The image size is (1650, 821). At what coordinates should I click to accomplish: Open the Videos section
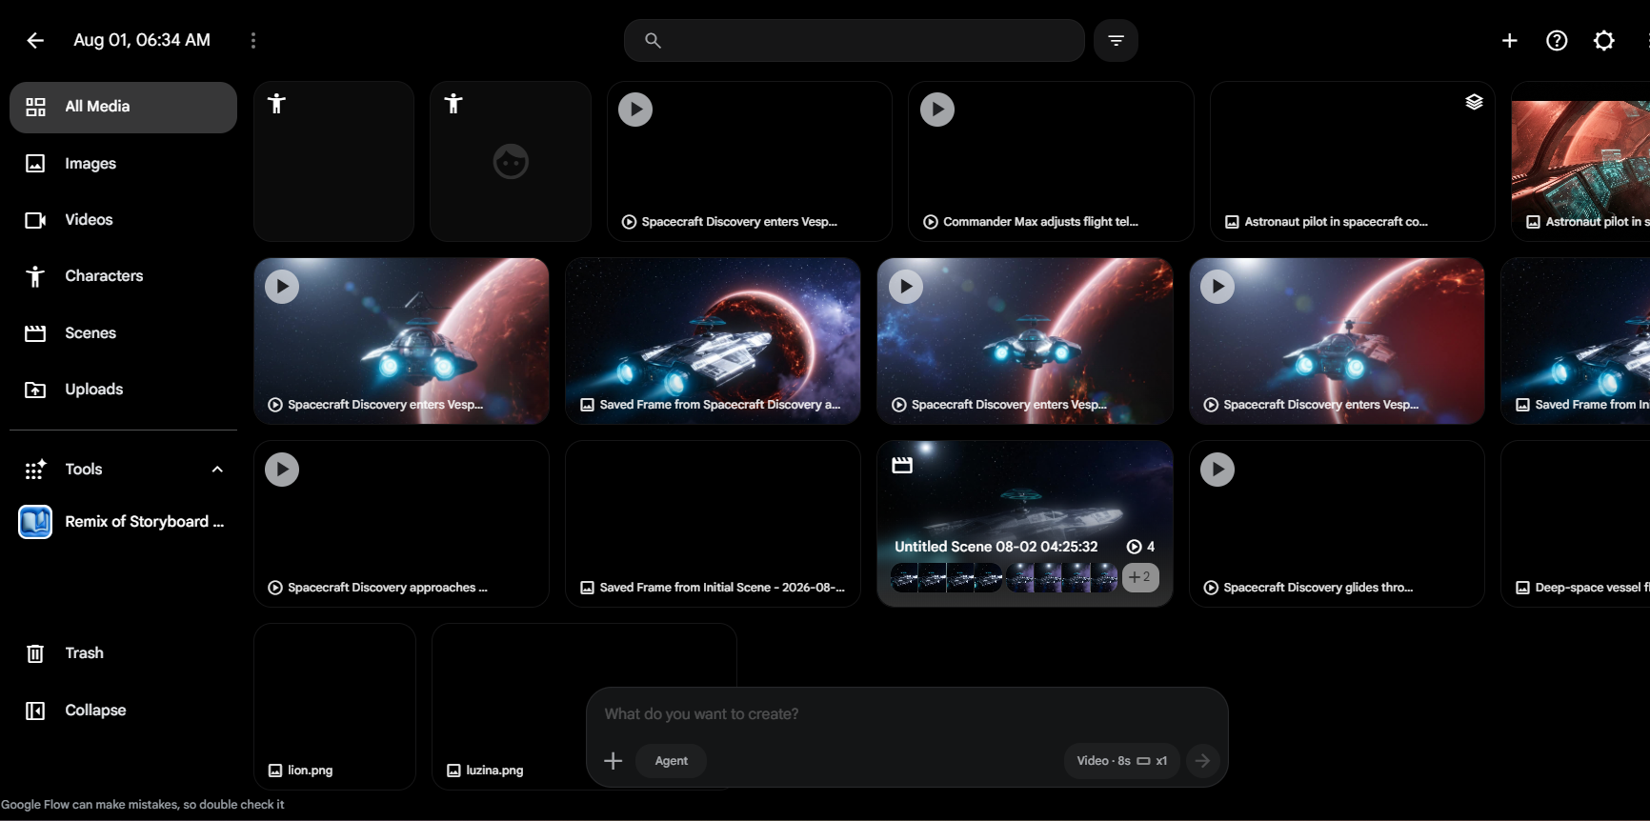(123, 220)
